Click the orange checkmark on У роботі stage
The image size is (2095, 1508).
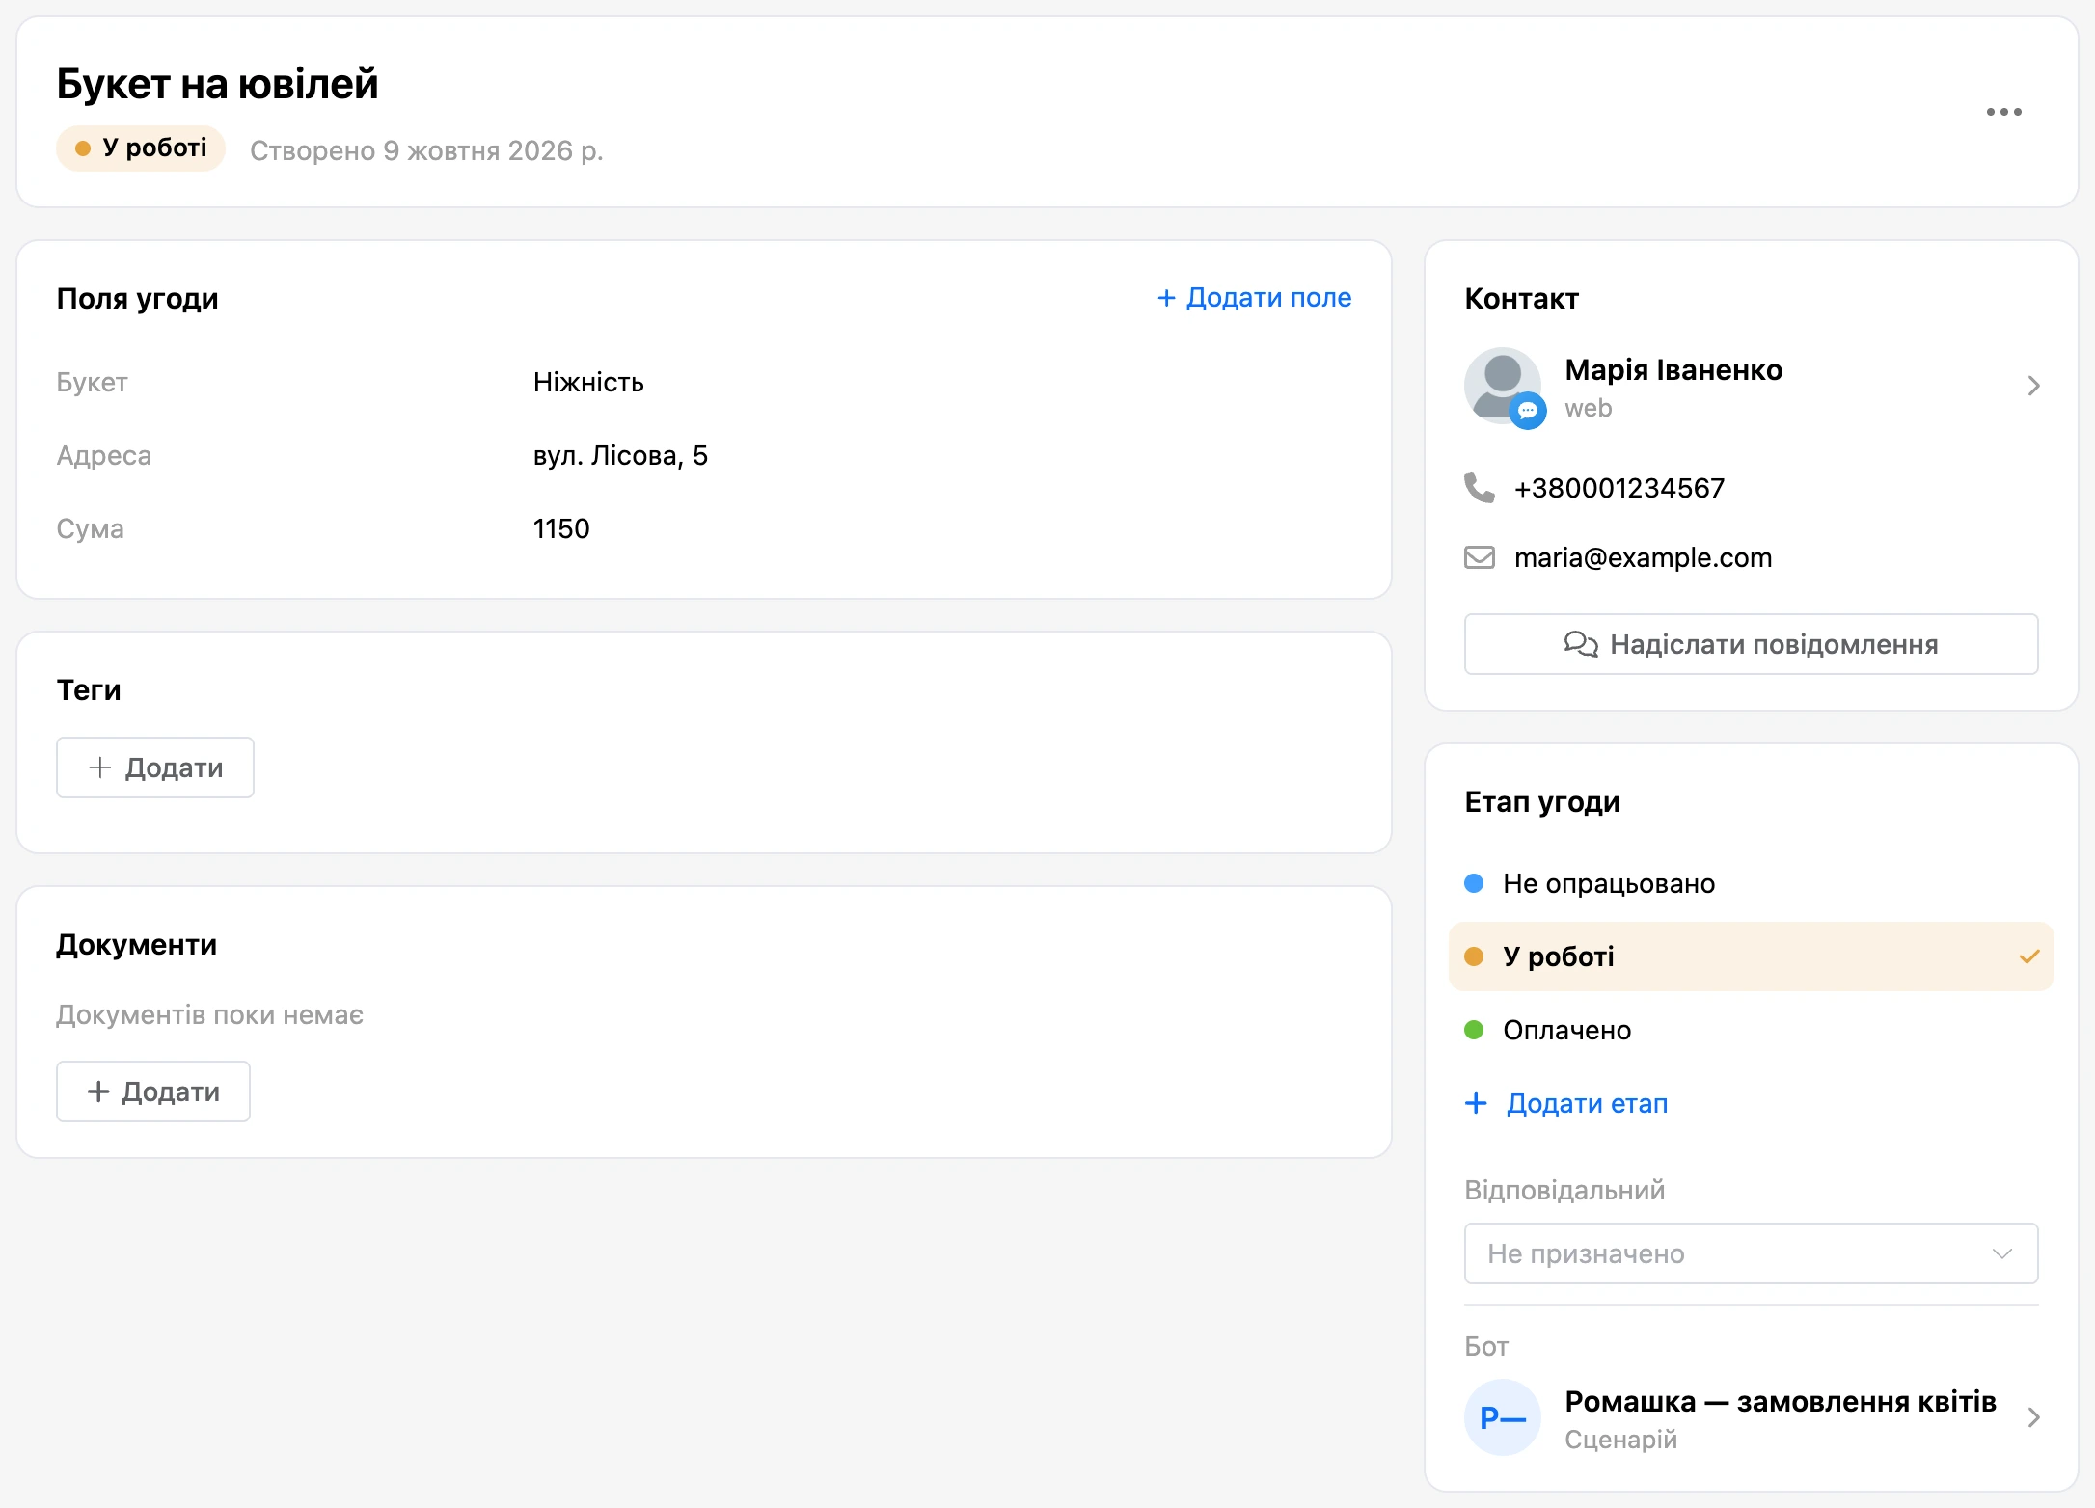click(2029, 956)
